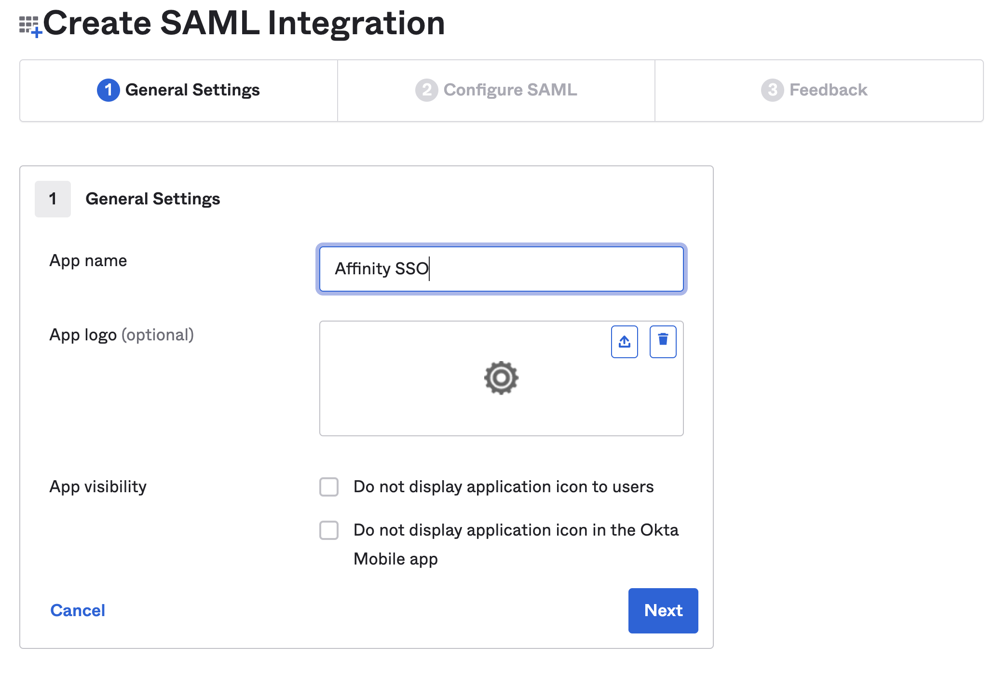This screenshot has width=1008, height=673.
Task: Click the step 2 numbered circle icon
Action: 426,90
